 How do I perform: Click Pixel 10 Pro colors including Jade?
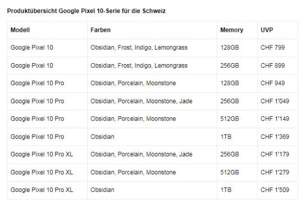142,101
